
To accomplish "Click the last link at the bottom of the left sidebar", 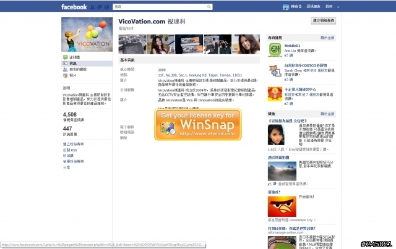I will (x=66, y=167).
